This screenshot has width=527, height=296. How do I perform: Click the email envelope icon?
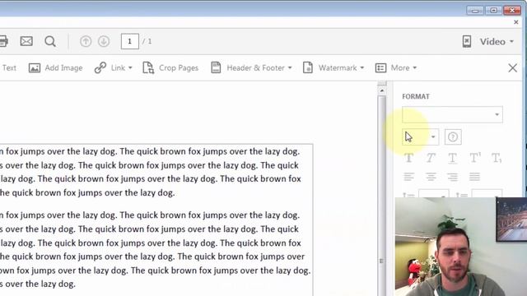pyautogui.click(x=26, y=41)
